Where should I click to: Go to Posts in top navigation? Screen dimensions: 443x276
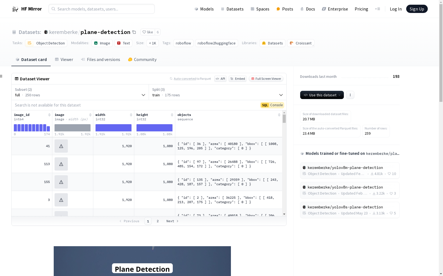click(285, 9)
